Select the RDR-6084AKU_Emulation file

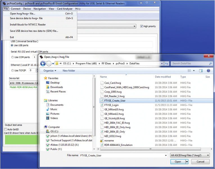click(118, 145)
